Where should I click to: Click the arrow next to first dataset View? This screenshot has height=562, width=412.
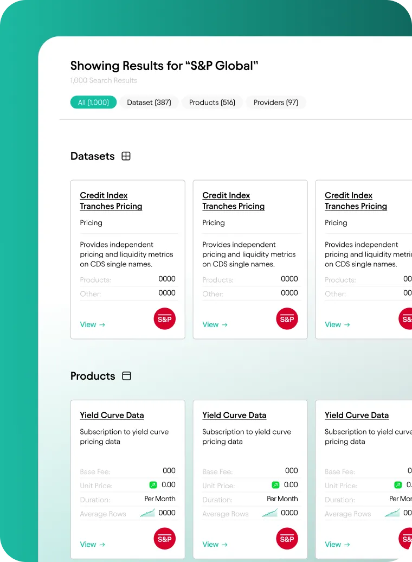tap(102, 324)
